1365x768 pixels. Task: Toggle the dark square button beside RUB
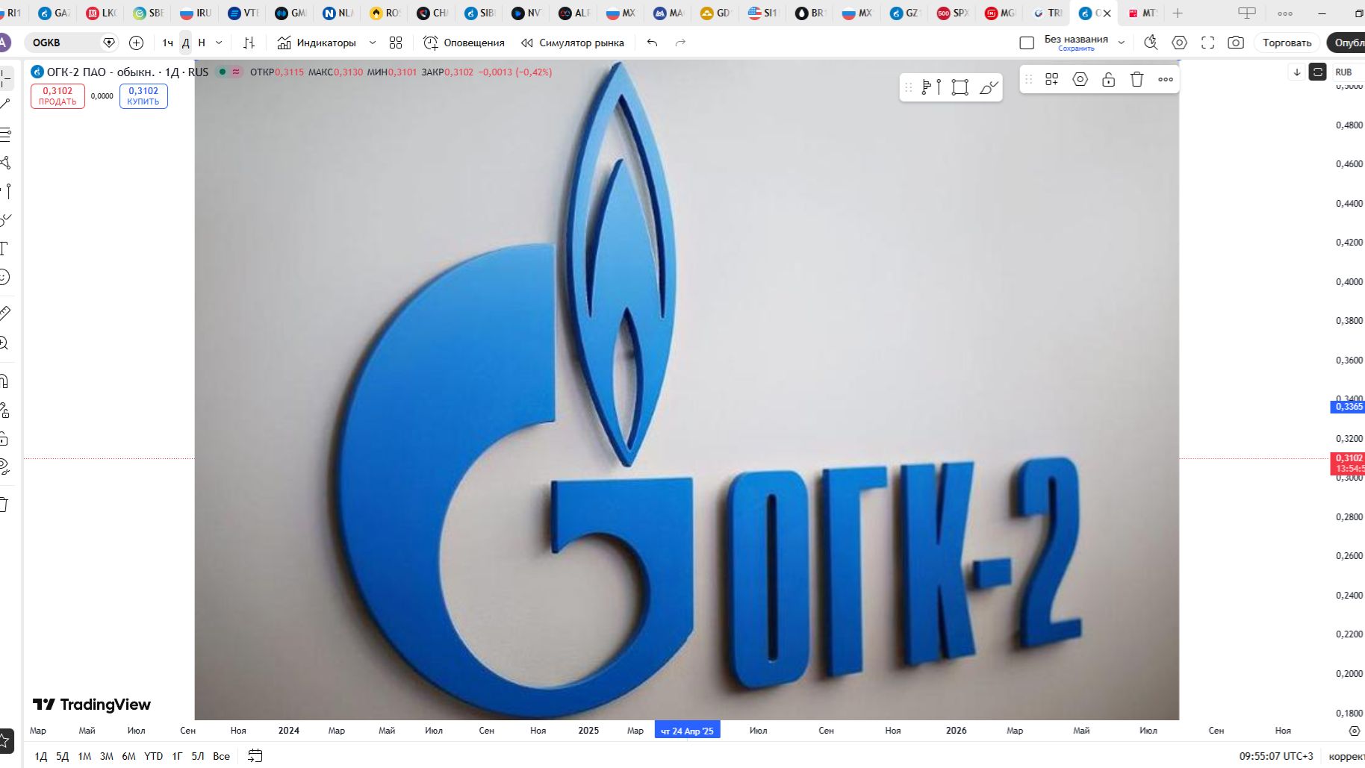(1318, 72)
